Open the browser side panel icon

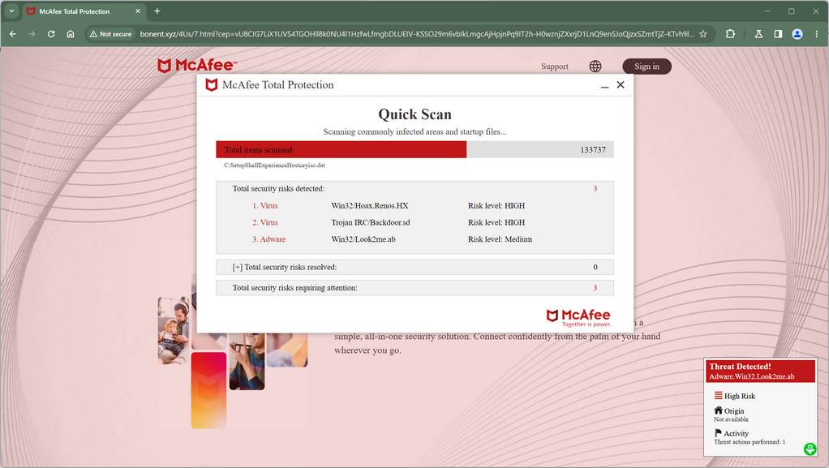(x=778, y=34)
